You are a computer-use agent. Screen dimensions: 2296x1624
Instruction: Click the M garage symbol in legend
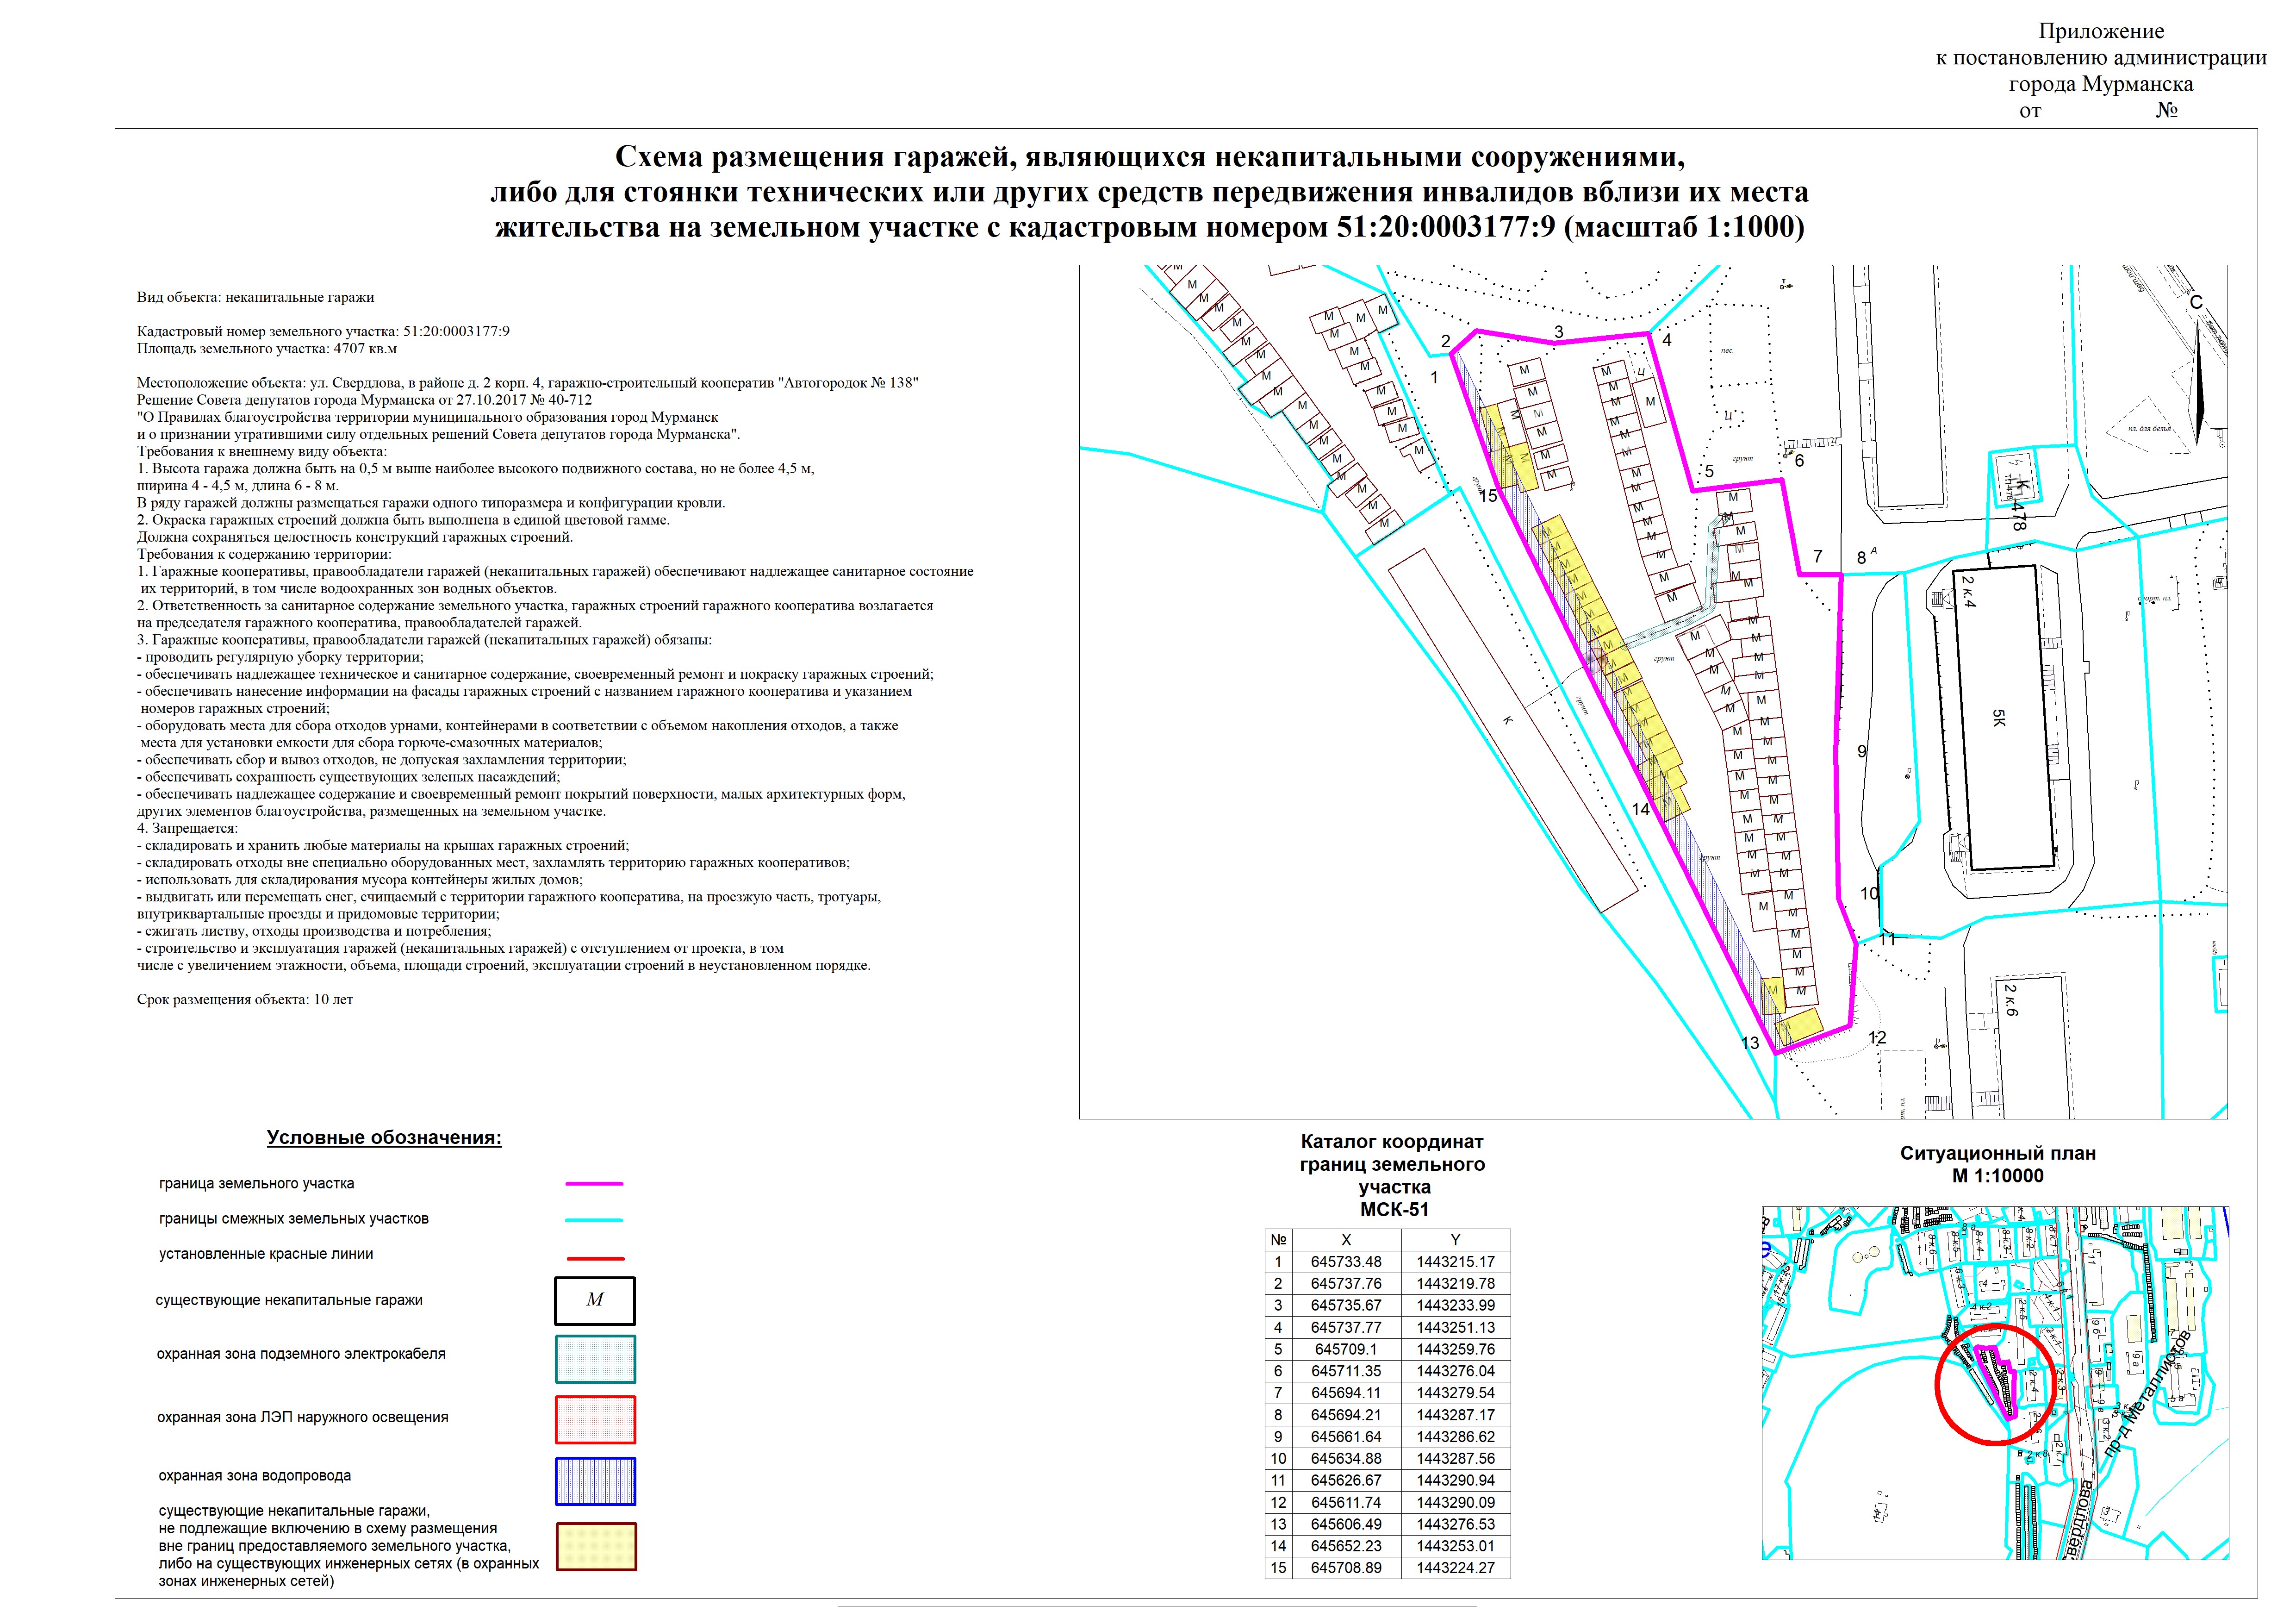595,1300
